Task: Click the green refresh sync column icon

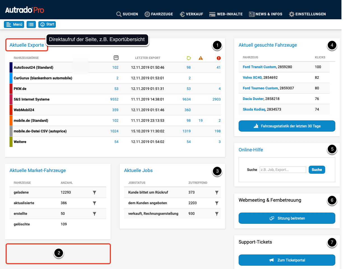Action: (189, 58)
